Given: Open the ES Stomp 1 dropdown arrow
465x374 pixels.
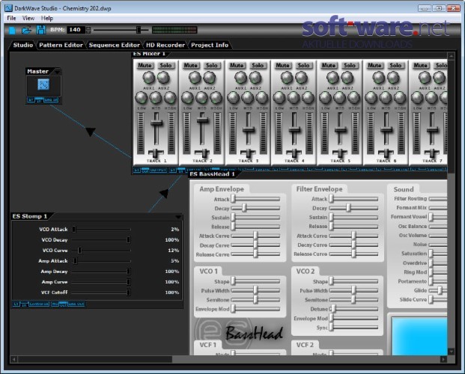Looking at the screenshot, I should point(178,217).
